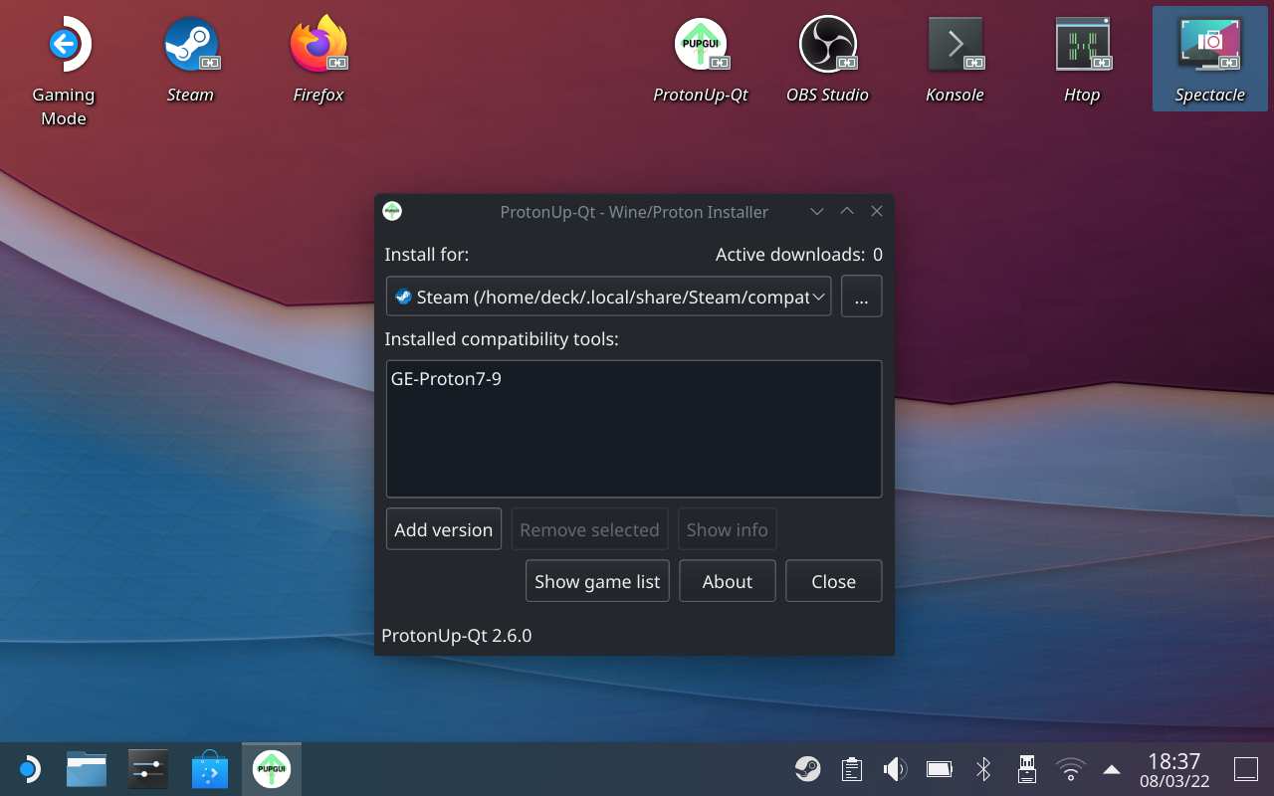Open the audio volume tray icon
This screenshot has width=1274, height=796.
coord(895,768)
